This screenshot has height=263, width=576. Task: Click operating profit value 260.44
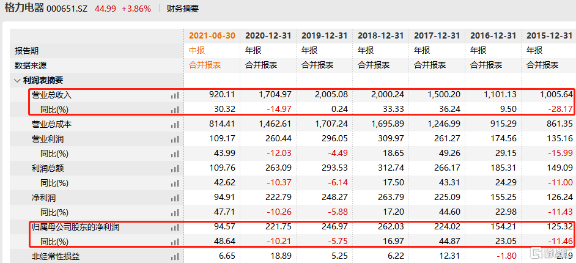point(278,139)
